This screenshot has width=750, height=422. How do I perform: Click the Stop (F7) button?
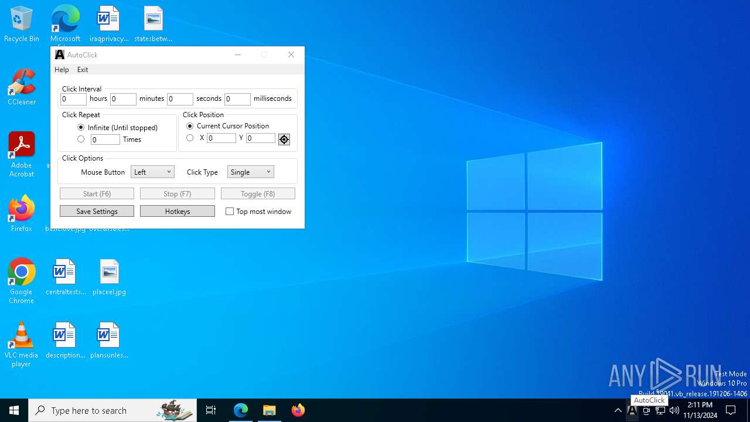point(178,194)
